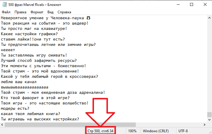Screen dimensions: 212x134
Task: Open the Формат menu
Action: coord(37,12)
